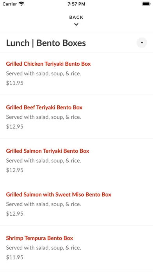
Task: Open the menu category dropdown arrow
Action: pos(142,43)
